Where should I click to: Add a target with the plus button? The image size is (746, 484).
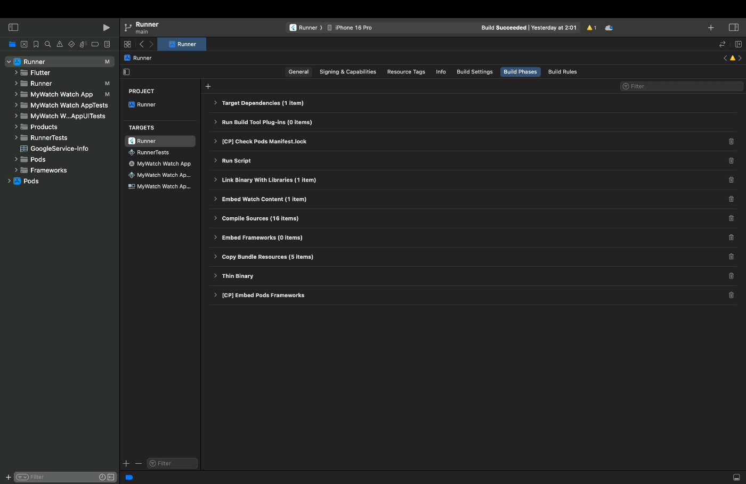pyautogui.click(x=126, y=464)
